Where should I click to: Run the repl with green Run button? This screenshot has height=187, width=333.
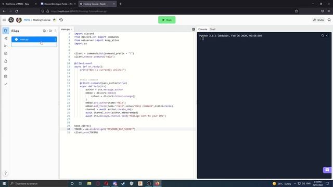166,20
